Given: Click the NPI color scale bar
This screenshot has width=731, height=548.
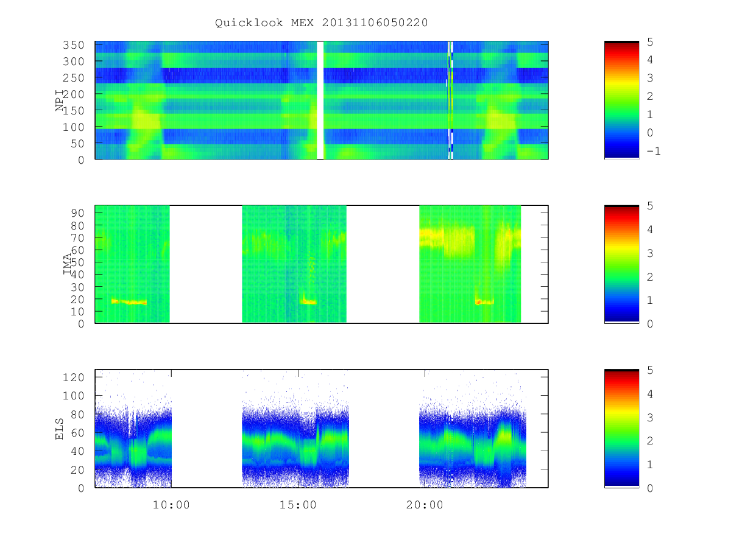Looking at the screenshot, I should [621, 100].
